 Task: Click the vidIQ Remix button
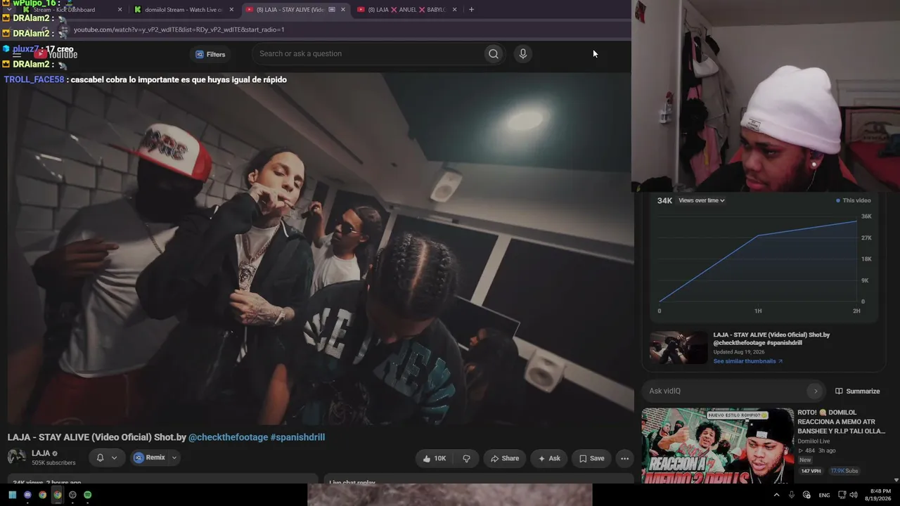tap(149, 458)
